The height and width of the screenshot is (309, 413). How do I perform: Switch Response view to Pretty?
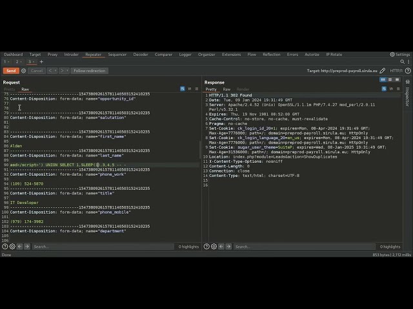211,89
